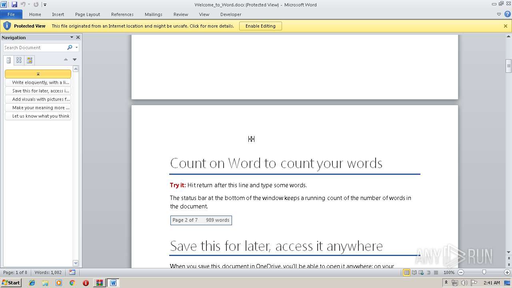The height and width of the screenshot is (288, 512).
Task: Click the Save icon in Quick Access Toolbar
Action: (x=14, y=4)
